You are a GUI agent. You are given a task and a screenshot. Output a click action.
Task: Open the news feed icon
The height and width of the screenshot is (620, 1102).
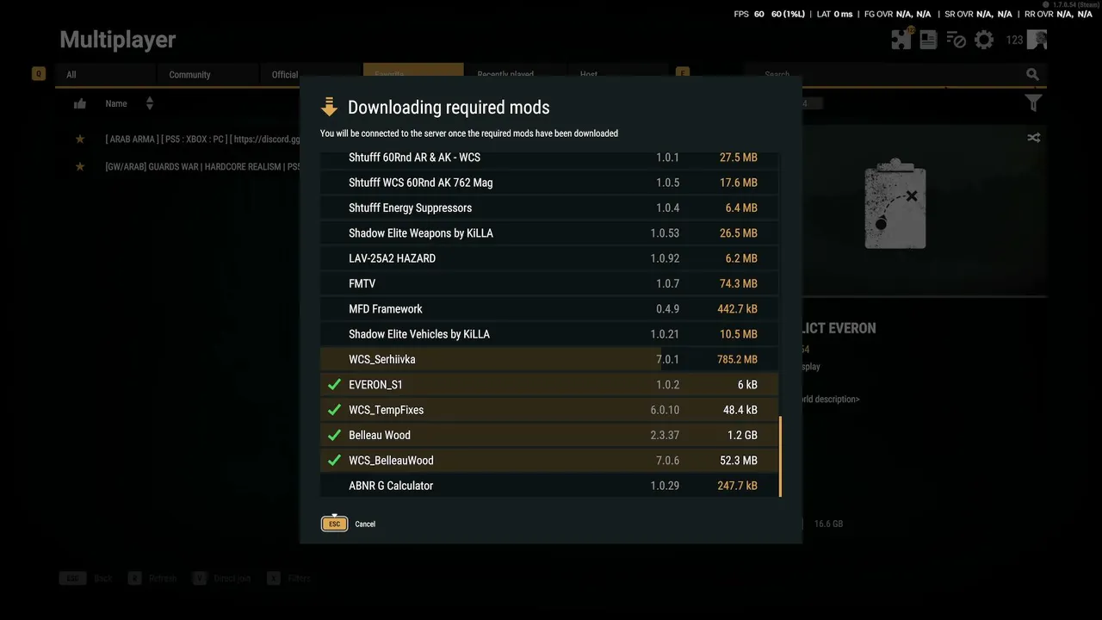(x=928, y=40)
